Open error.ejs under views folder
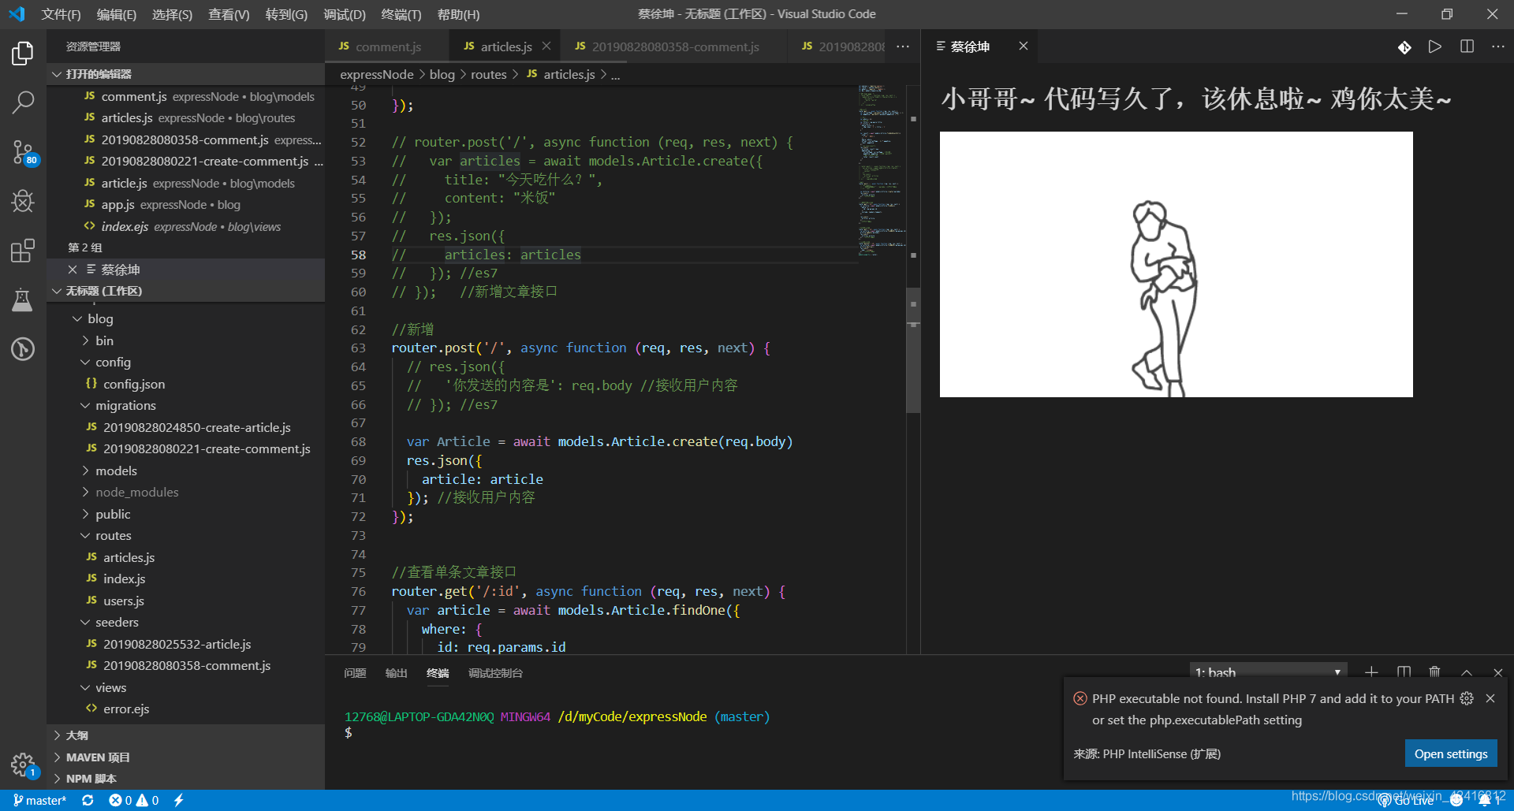Viewport: 1514px width, 811px height. click(185, 709)
